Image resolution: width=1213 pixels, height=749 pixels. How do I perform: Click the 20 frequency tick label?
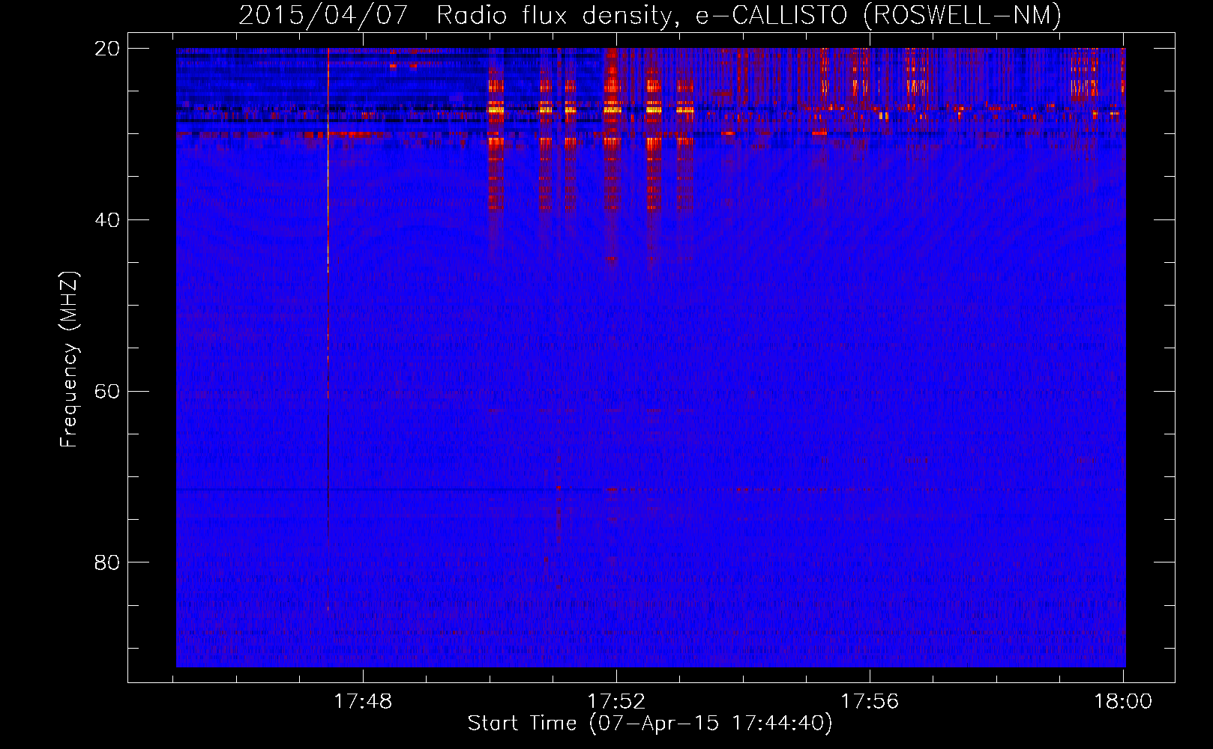click(107, 49)
